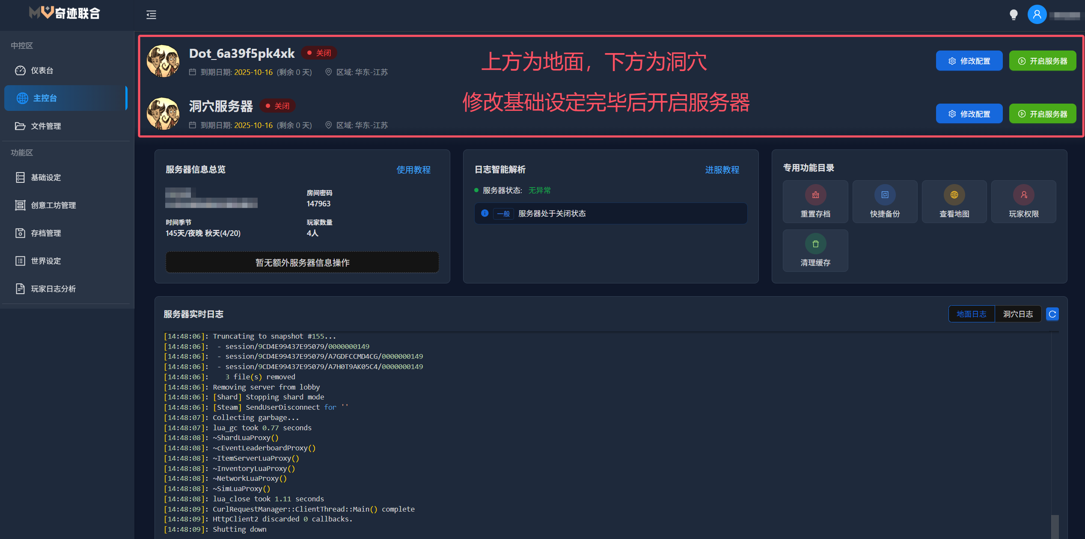This screenshot has width=1085, height=539.
Task: Go to 文件管理 in the sidebar
Action: pyautogui.click(x=45, y=126)
